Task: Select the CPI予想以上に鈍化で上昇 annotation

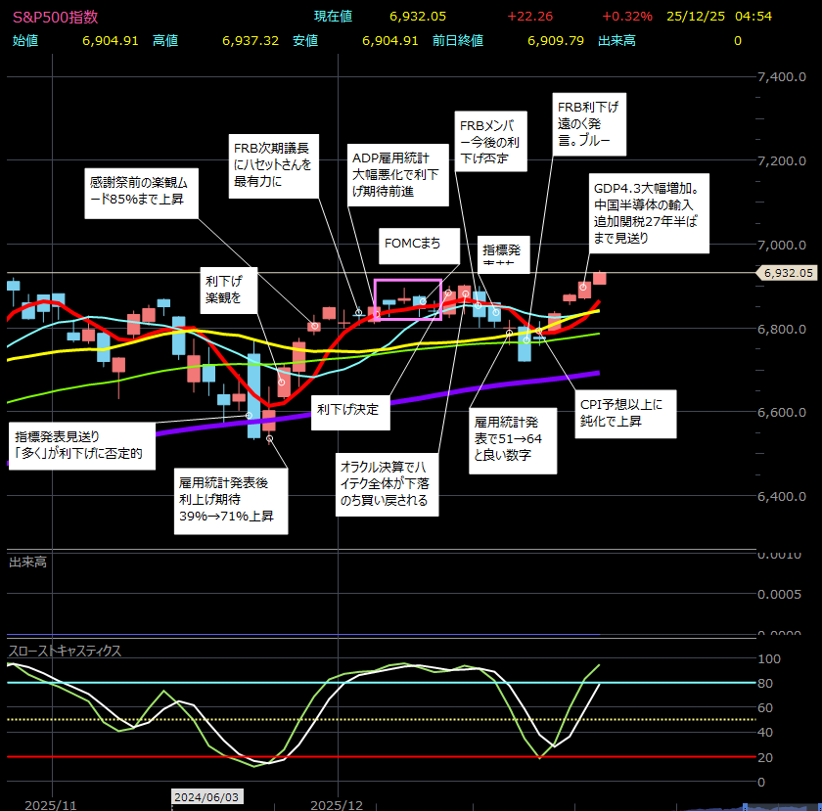Action: coord(623,414)
